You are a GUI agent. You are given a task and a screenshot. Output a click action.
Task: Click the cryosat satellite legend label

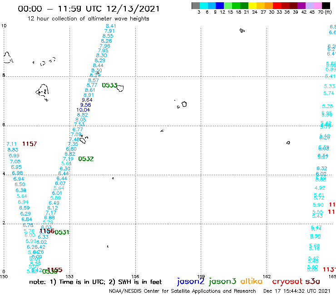point(287,281)
